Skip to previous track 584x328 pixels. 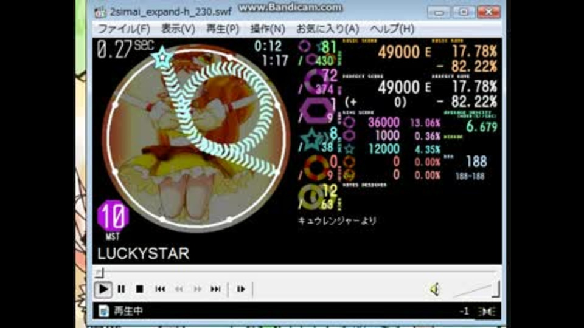coord(160,289)
